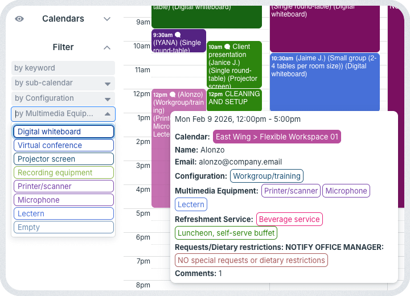Select Digital whiteboard filter option
This screenshot has height=296, width=410.
point(63,131)
